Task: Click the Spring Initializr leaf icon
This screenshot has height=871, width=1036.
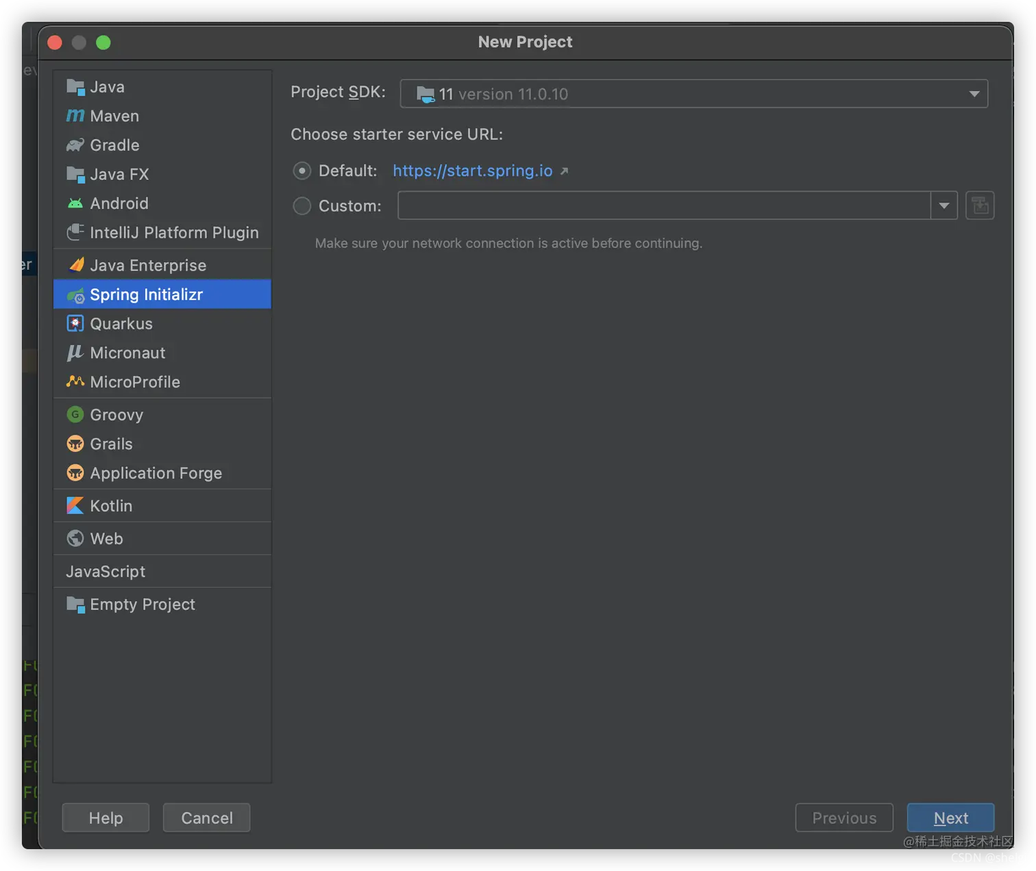Action: click(x=75, y=294)
